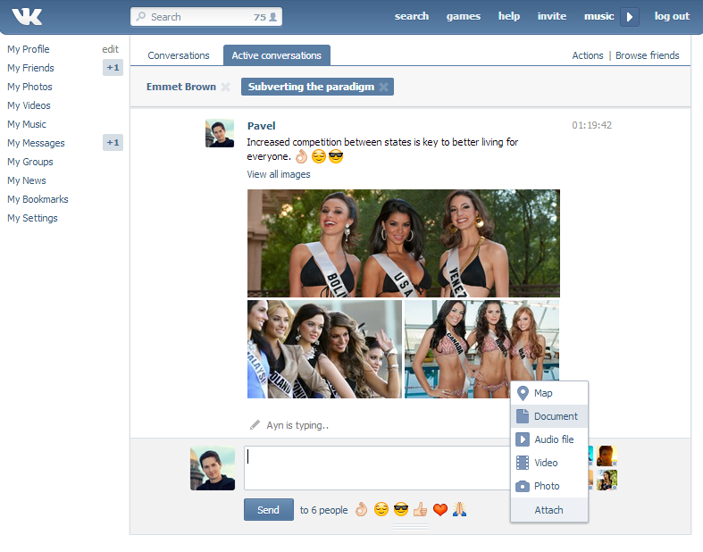
Task: Open My Messages in the sidebar
Action: pyautogui.click(x=36, y=143)
